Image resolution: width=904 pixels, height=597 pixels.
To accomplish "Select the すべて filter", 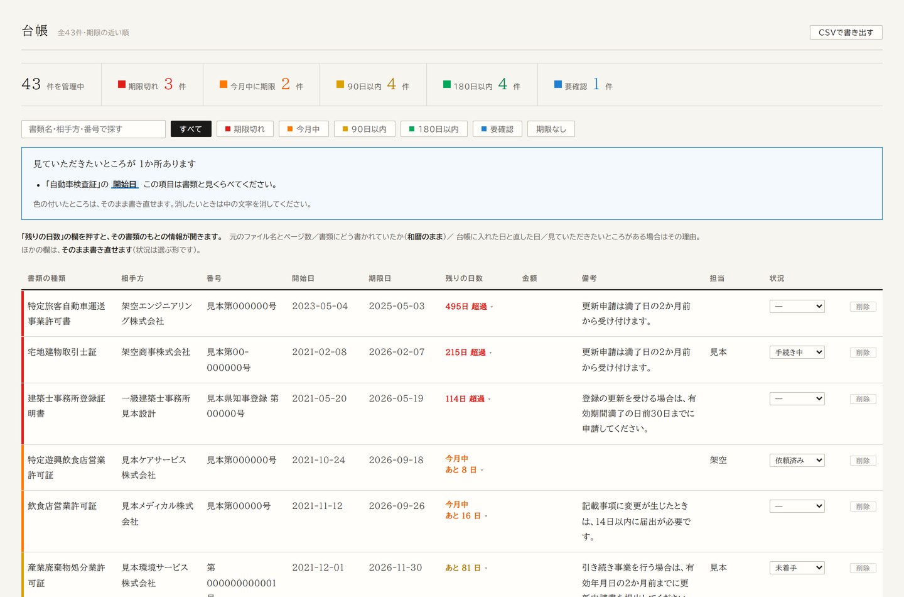I will coord(191,129).
